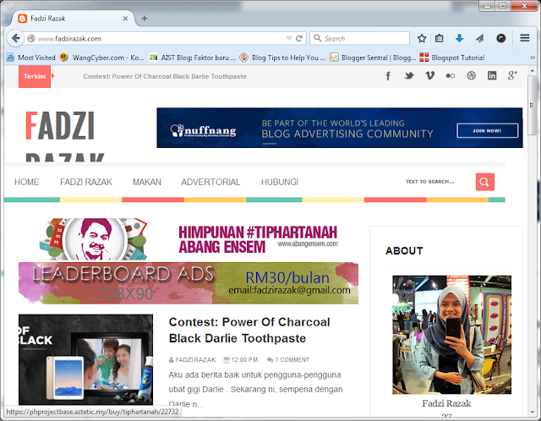Open the MAKAN menu item
Viewport: 541px width, 421px height.
pos(147,182)
